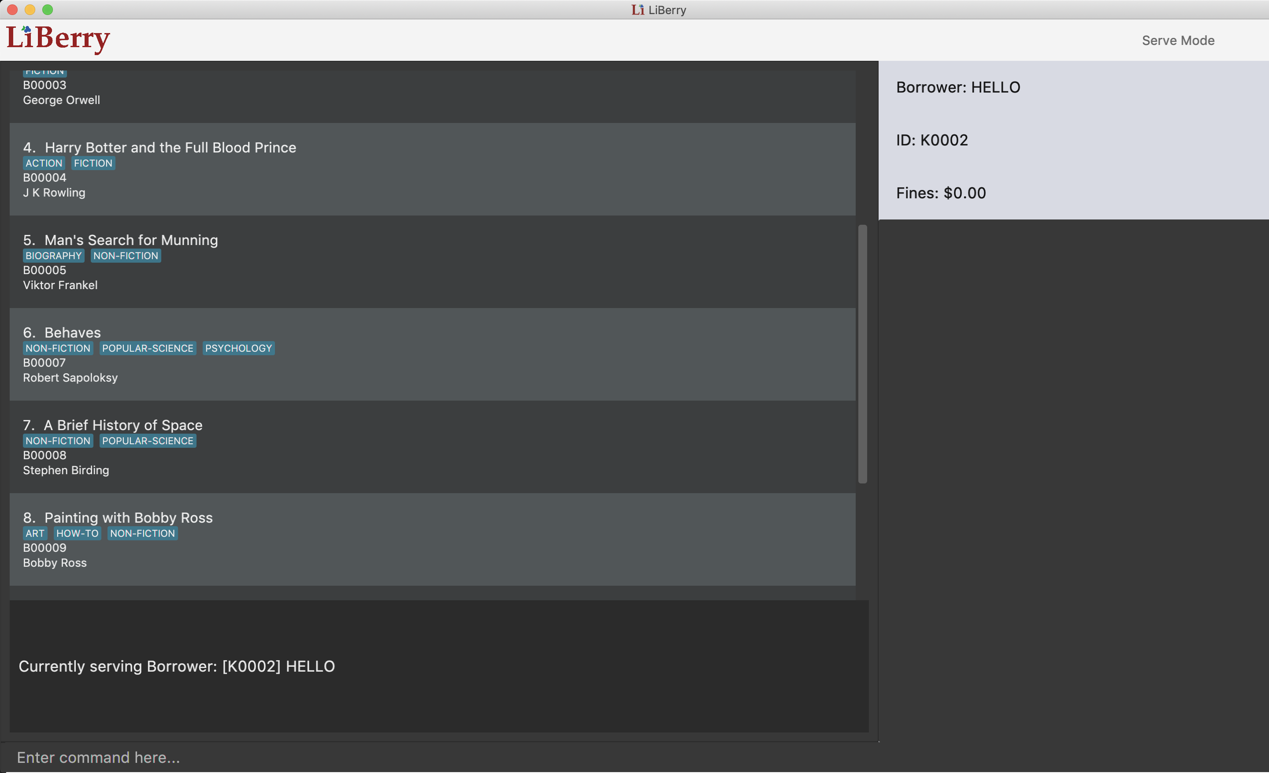The image size is (1269, 773).
Task: Click POPULAR-SCIENCE tag on A Brief History of Space
Action: 147,441
